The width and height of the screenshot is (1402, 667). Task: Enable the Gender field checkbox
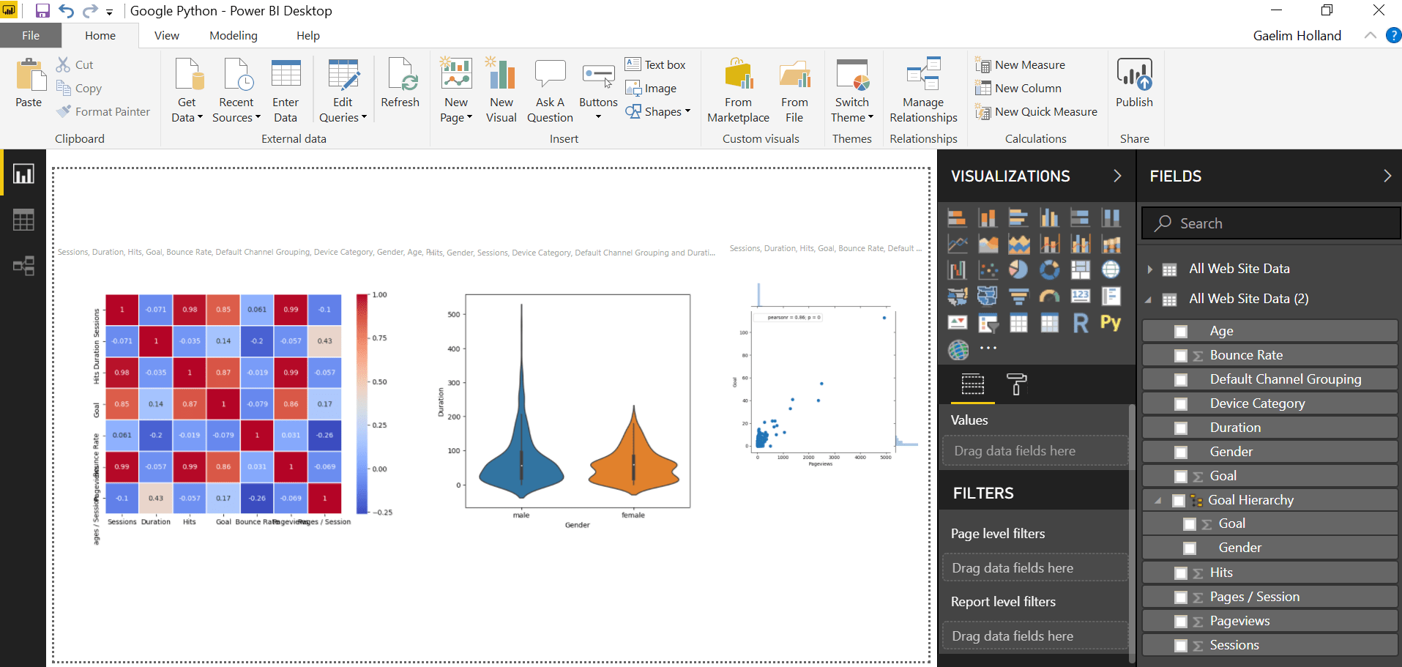point(1181,452)
